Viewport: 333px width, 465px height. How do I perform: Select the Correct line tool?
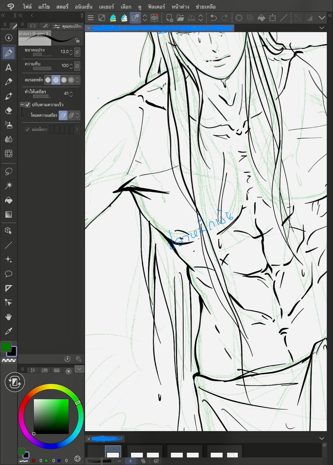pos(9,303)
